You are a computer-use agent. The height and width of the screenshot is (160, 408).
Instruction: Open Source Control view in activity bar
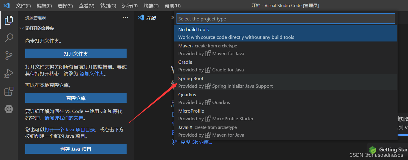[9, 55]
